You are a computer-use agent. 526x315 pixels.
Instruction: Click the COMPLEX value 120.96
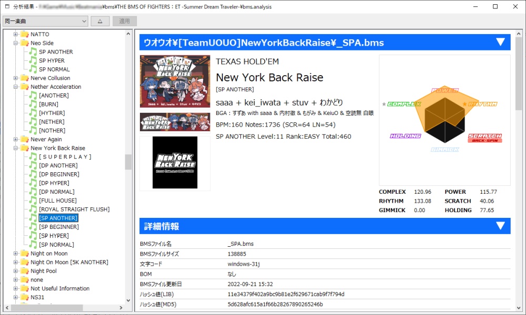tap(423, 192)
